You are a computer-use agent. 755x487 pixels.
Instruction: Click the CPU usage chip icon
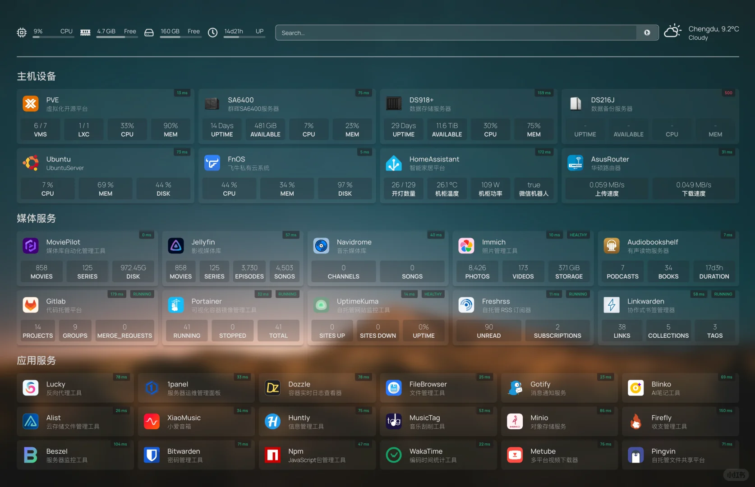pyautogui.click(x=22, y=32)
